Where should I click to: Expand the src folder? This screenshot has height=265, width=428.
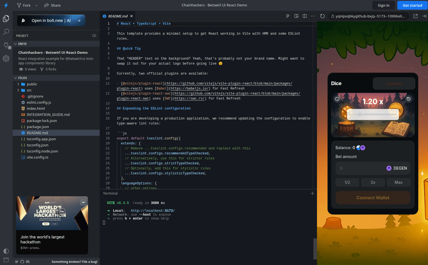[x=56, y=90]
